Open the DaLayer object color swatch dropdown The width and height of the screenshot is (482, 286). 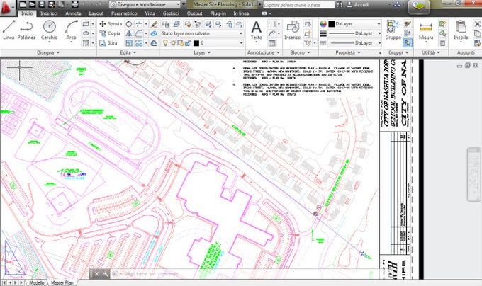[x=354, y=23]
